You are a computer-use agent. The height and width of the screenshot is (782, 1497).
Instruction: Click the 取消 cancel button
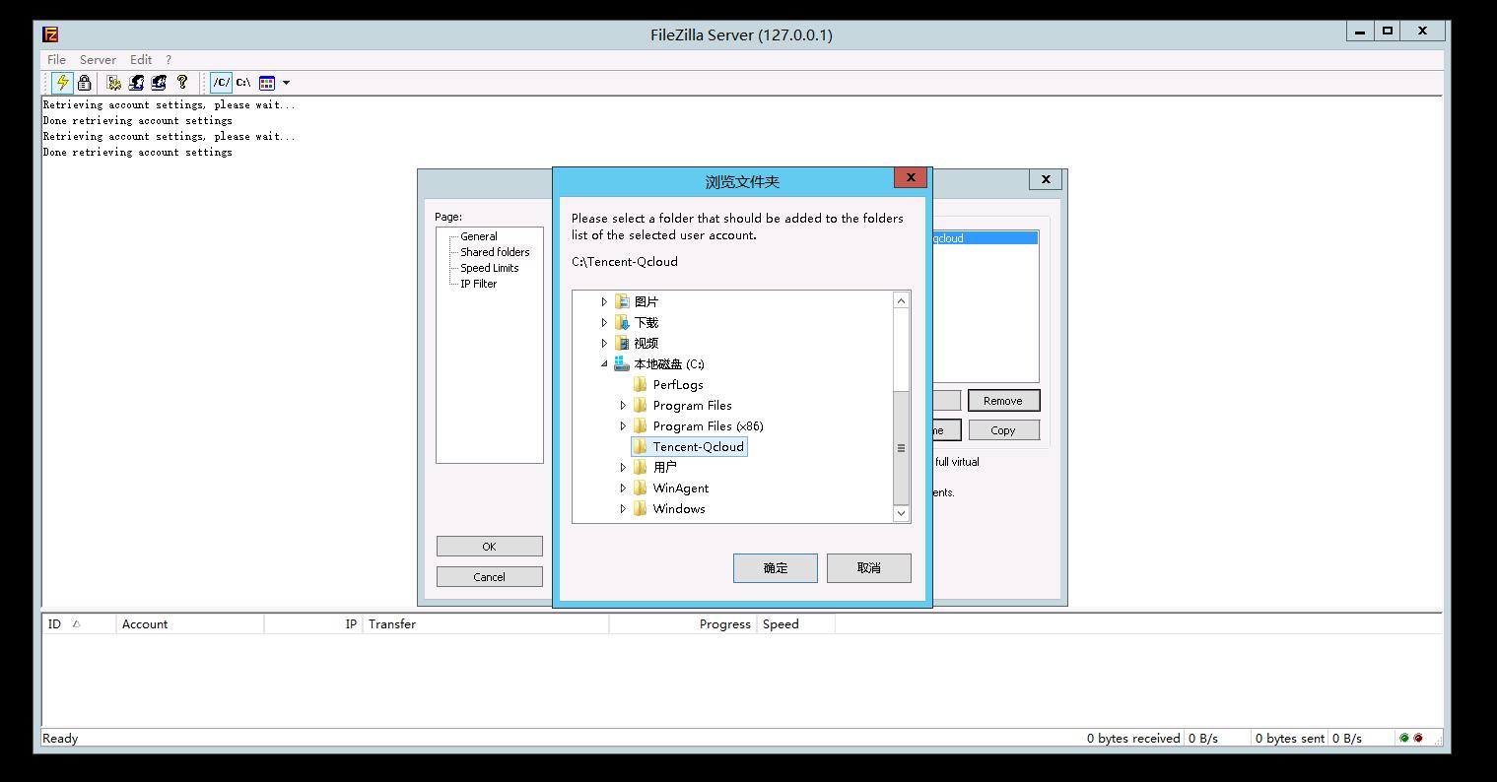[x=868, y=568]
